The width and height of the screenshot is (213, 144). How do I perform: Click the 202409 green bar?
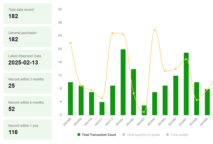(x=207, y=102)
